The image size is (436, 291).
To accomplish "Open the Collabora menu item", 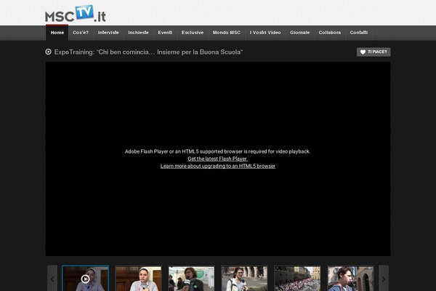I will (x=330, y=33).
